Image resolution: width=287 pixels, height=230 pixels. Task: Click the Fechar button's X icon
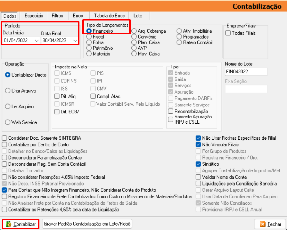(263, 224)
